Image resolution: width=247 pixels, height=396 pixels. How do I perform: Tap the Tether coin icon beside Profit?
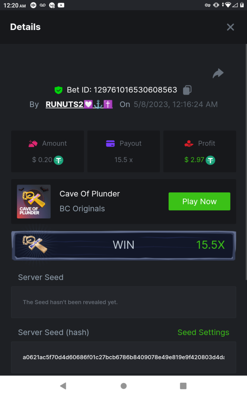coord(210,160)
